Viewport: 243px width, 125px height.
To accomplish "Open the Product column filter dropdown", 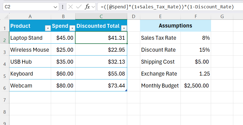I will (48, 28).
